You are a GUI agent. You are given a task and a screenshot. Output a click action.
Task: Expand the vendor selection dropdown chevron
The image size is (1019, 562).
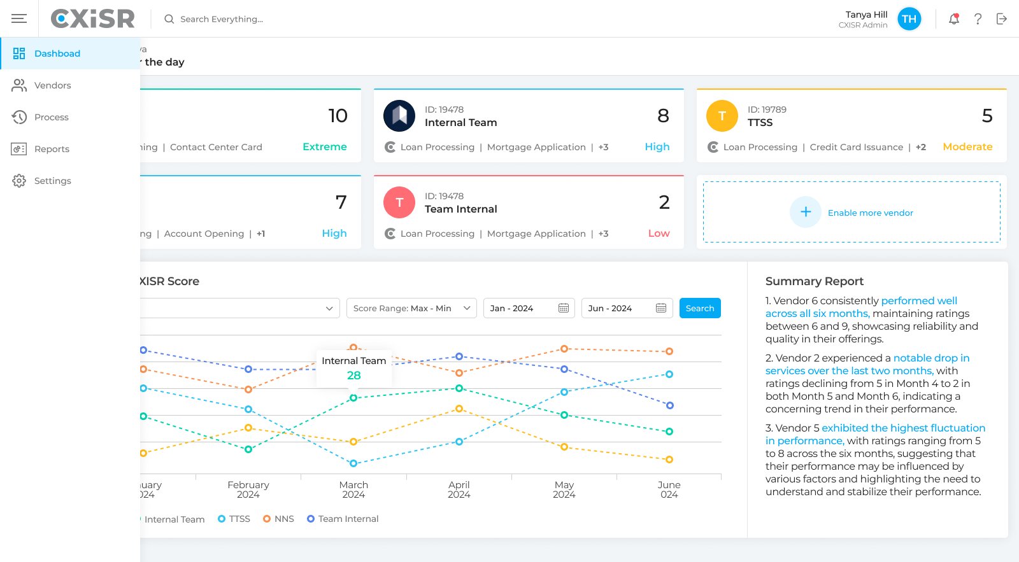(329, 308)
